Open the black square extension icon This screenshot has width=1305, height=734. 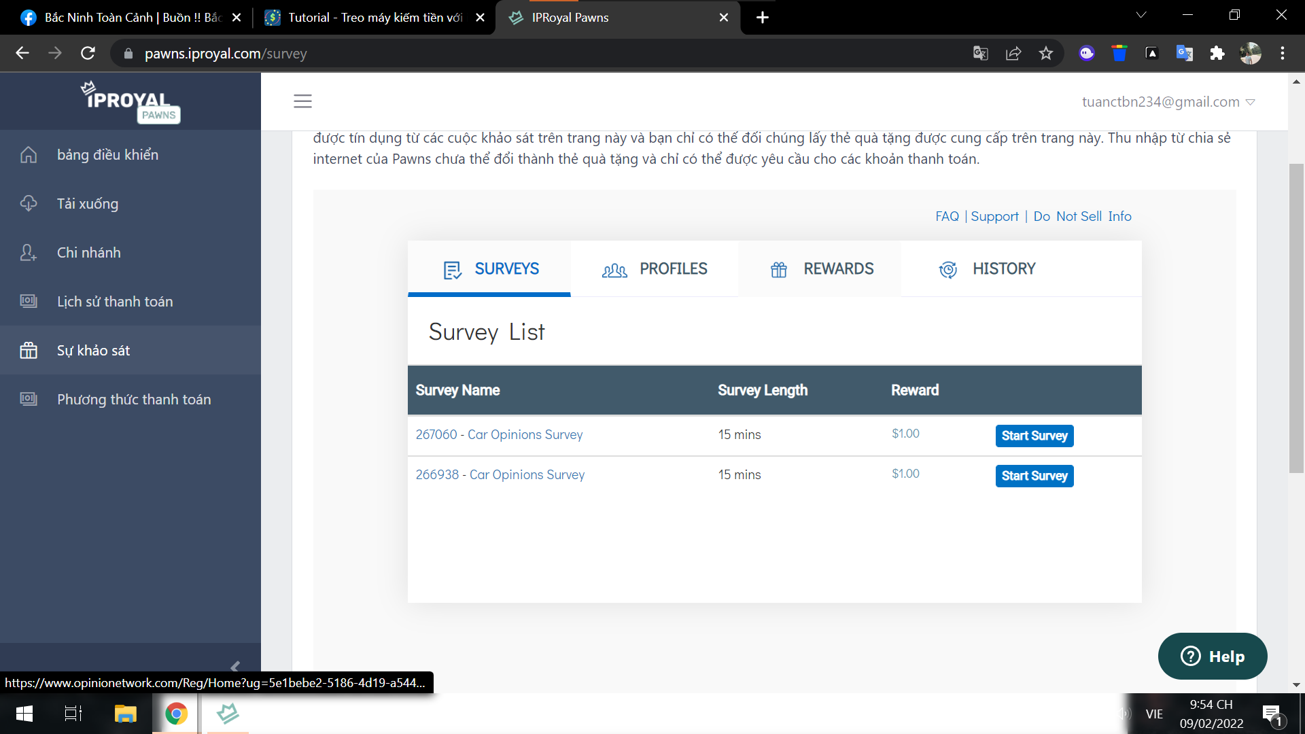point(1152,53)
